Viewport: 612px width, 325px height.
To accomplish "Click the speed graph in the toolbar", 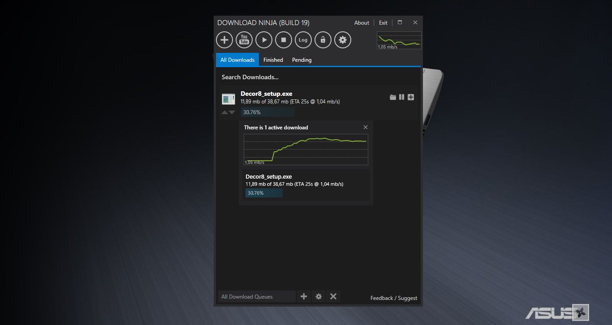I will (399, 40).
